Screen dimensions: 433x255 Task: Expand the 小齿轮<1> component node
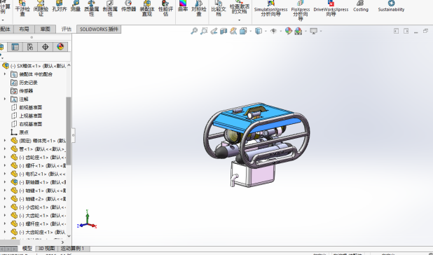pyautogui.click(x=5, y=207)
